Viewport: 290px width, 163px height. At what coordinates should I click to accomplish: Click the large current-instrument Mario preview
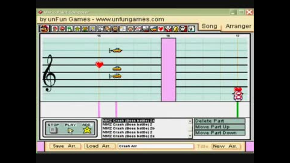click(x=44, y=29)
